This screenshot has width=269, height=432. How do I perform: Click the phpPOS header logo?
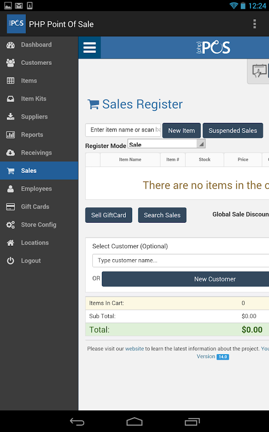click(213, 48)
